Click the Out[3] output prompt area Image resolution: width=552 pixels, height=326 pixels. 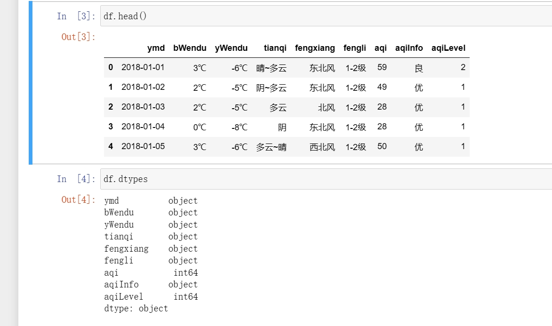click(x=79, y=37)
